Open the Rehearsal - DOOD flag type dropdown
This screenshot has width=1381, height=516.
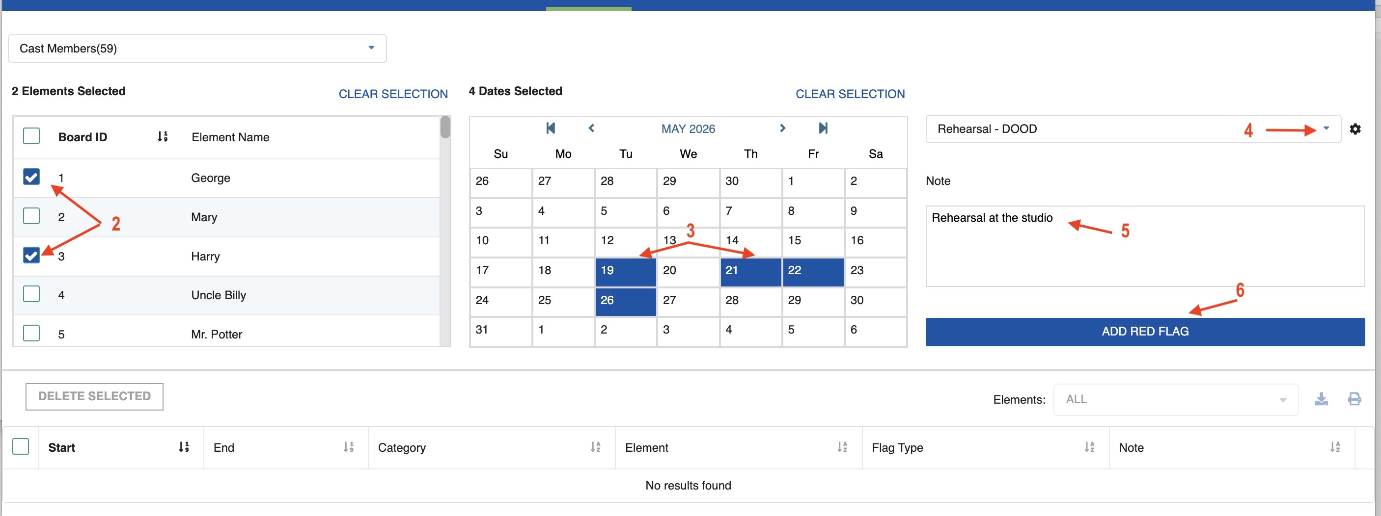point(1326,129)
